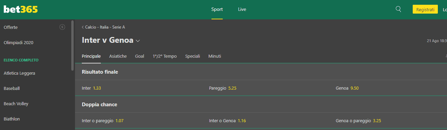Open the Goal tab

tap(139, 56)
